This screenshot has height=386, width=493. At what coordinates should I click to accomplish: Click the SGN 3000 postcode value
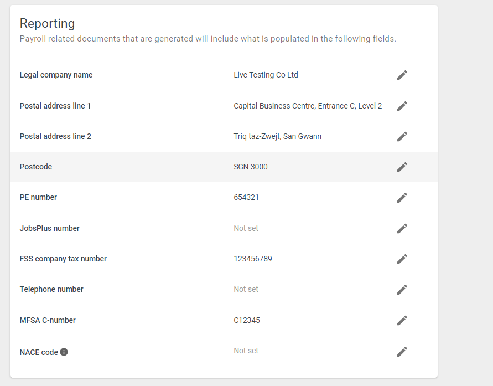(251, 167)
